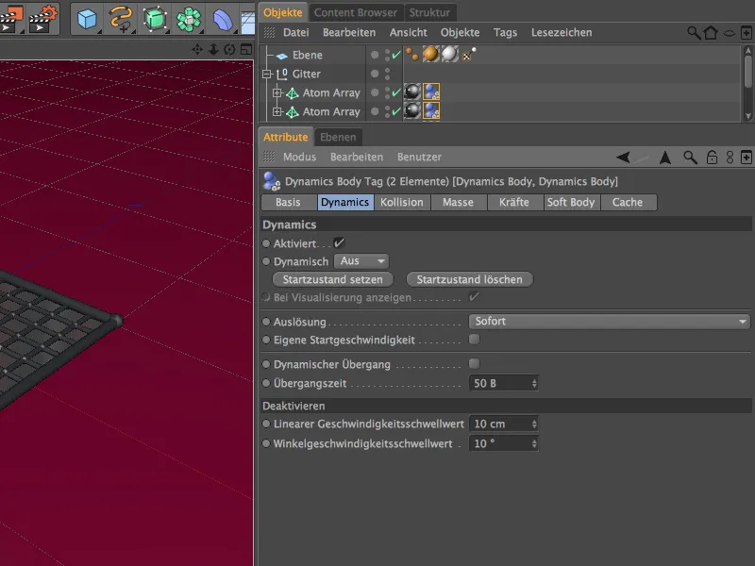Add a Cube primitive object
The image size is (755, 566).
pyautogui.click(x=87, y=19)
